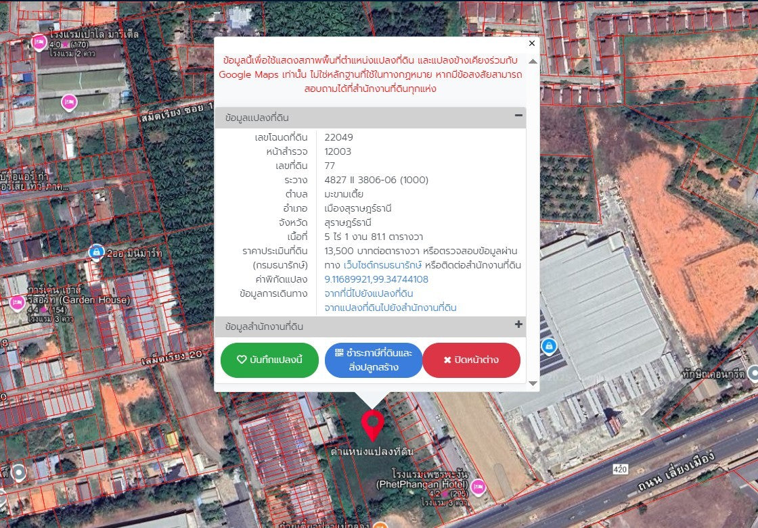Close the popup with the X icon

(531, 43)
